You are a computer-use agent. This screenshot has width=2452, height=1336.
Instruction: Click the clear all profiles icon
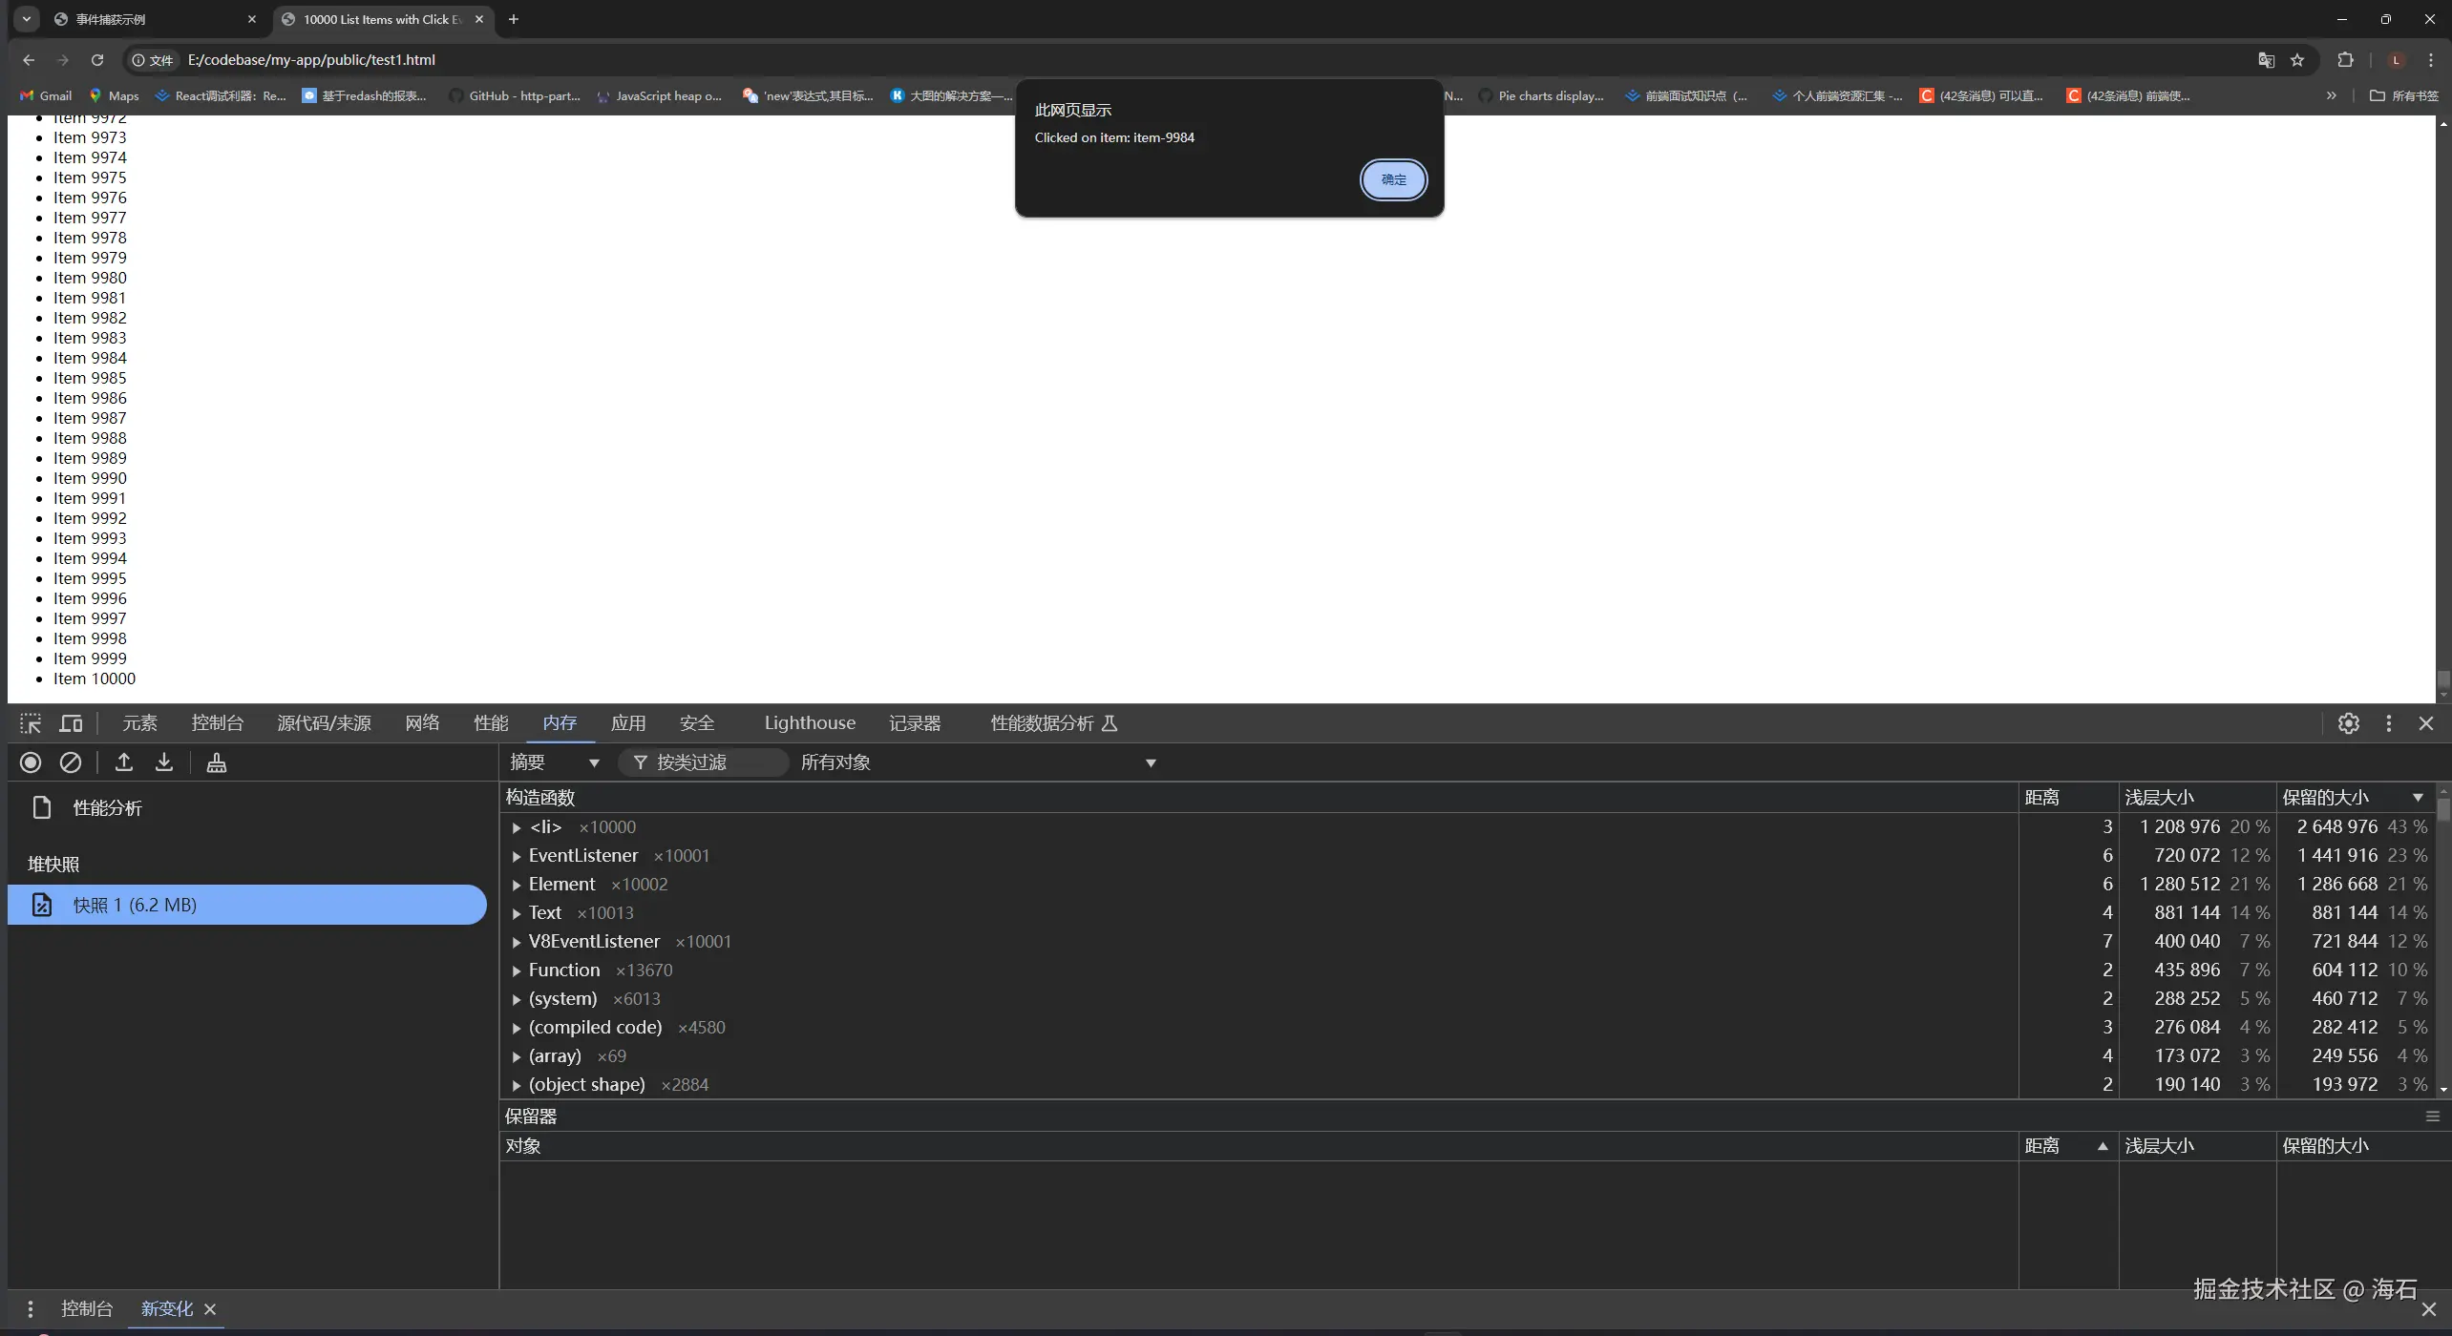tap(71, 762)
